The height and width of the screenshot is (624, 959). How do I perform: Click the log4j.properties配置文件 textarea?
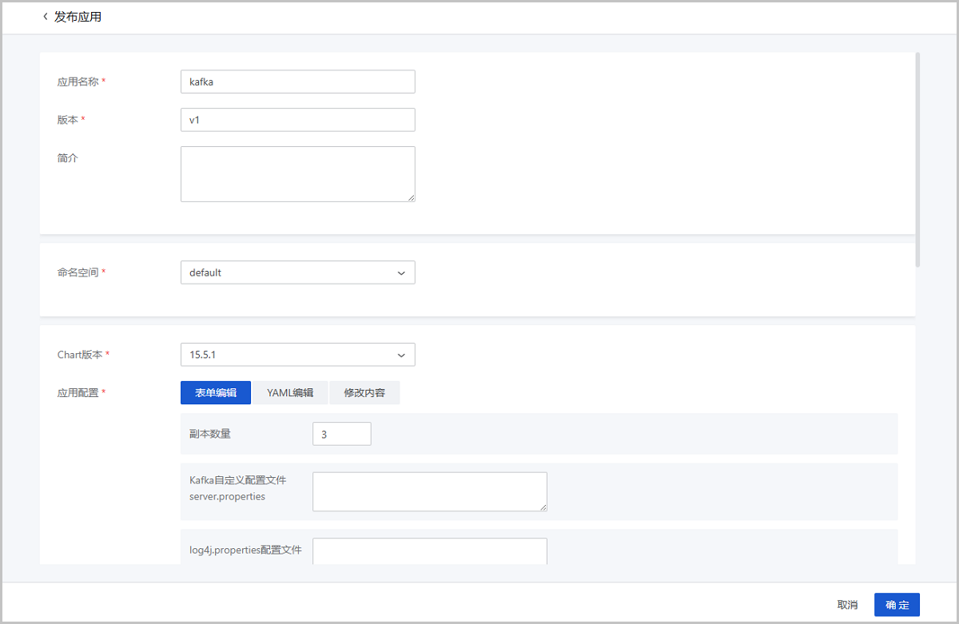[x=429, y=551]
